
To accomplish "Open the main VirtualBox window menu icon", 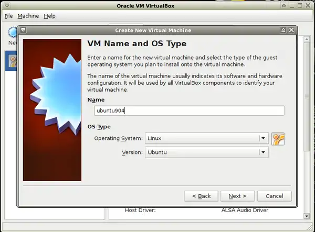I will 5,5.
